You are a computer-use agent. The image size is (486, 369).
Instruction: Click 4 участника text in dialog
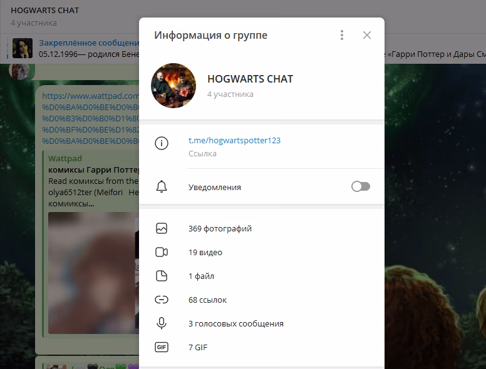pos(230,94)
